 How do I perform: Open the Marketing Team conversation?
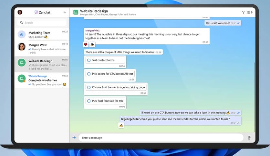pos(42,34)
